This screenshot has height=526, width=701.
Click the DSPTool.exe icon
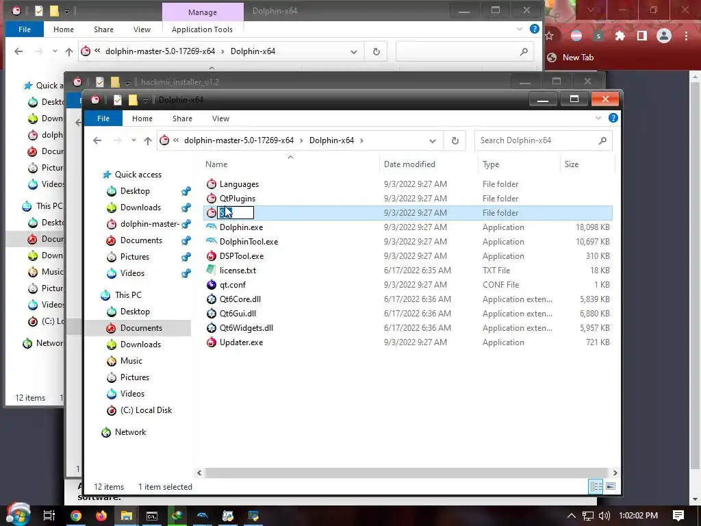tap(212, 256)
